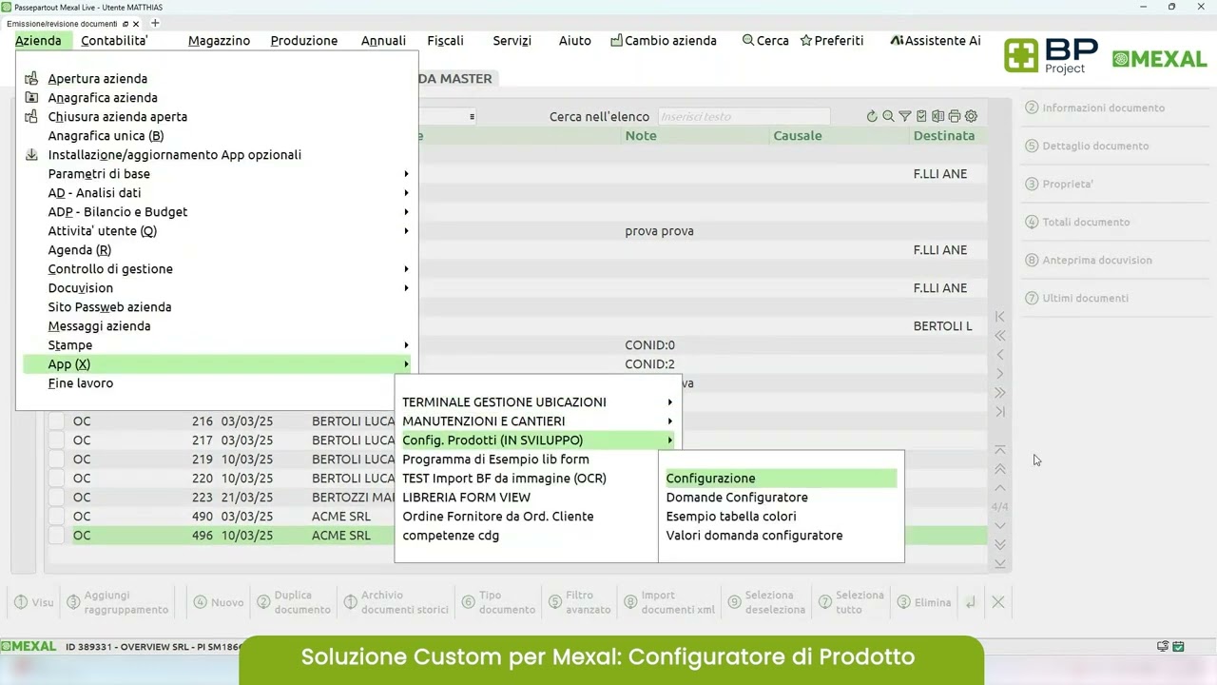Tick the checkbox of OC row 220

pyautogui.click(x=57, y=478)
